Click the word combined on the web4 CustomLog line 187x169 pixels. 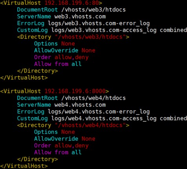(x=173, y=118)
